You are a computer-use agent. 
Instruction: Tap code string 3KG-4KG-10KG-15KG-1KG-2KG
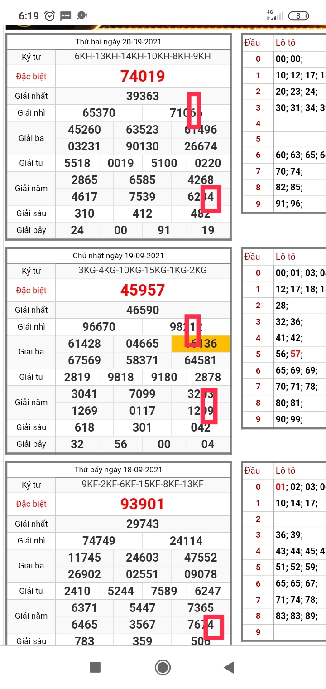pyautogui.click(x=143, y=271)
